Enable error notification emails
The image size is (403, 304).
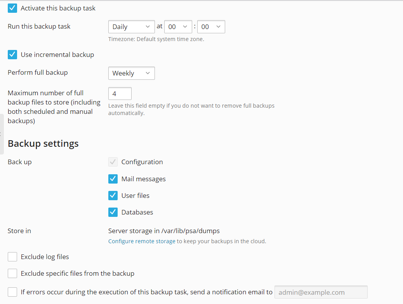click(x=12, y=292)
